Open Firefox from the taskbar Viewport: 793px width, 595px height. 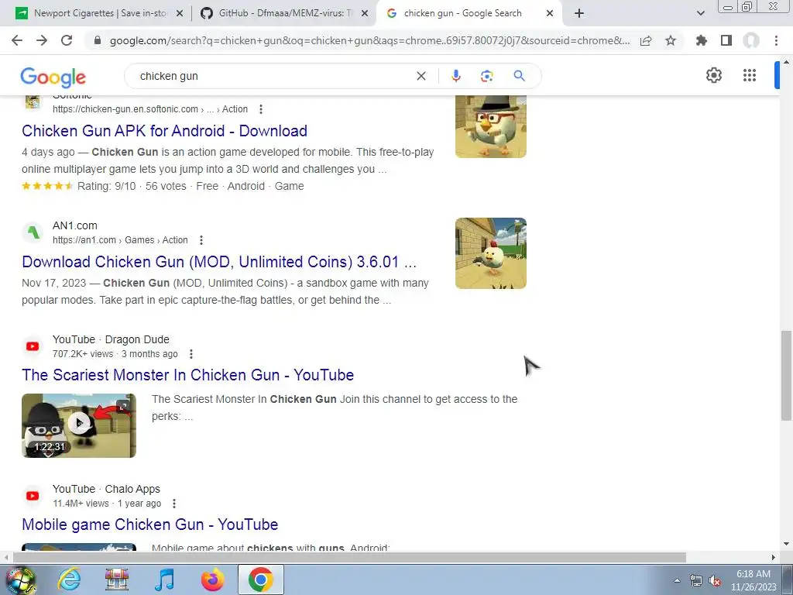click(212, 580)
